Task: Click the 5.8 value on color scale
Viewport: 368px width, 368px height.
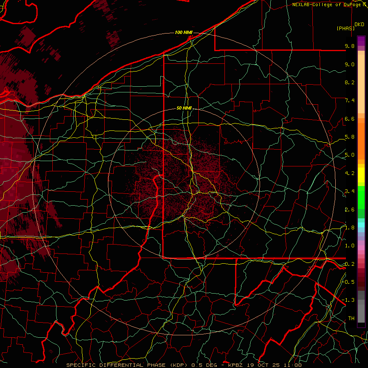Action: [x=350, y=137]
